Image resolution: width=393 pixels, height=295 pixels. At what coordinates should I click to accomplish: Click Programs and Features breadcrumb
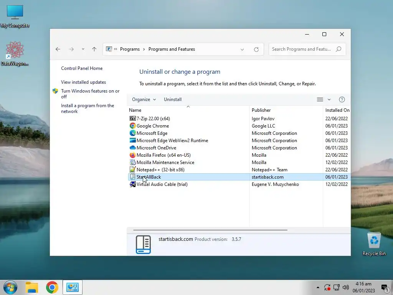pos(172,49)
